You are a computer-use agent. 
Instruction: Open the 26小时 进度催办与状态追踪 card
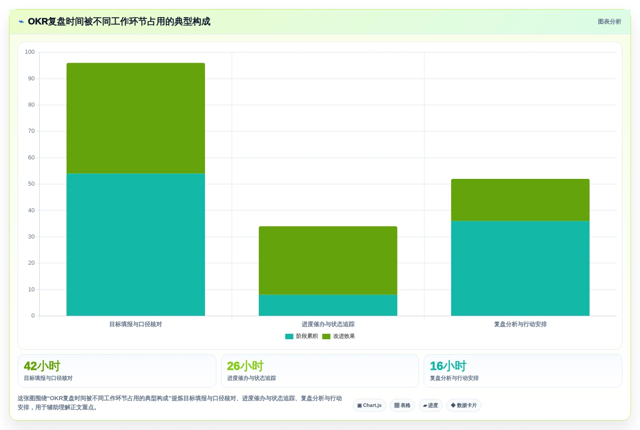point(320,371)
